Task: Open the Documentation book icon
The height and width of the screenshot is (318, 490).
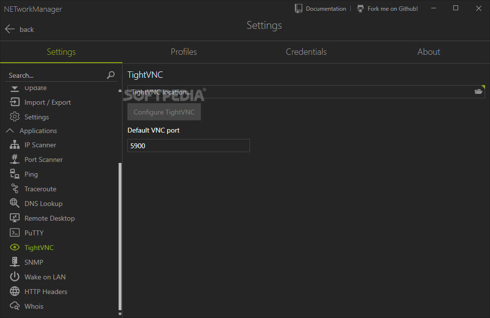Action: tap(298, 8)
